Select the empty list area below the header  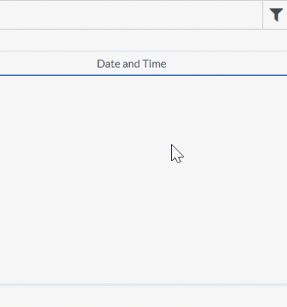(143, 180)
